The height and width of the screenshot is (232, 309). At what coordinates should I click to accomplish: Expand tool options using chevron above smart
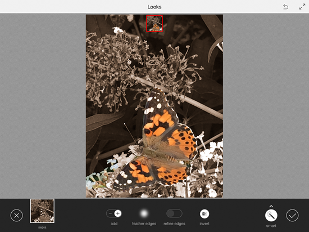(x=271, y=206)
